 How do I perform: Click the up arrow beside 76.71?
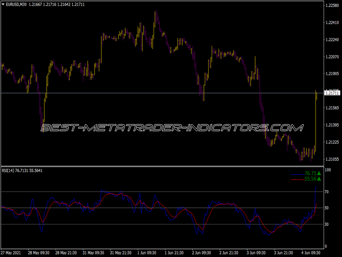tap(319, 173)
